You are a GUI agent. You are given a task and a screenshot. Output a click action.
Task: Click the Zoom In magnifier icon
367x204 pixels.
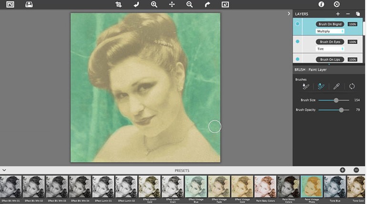click(154, 4)
